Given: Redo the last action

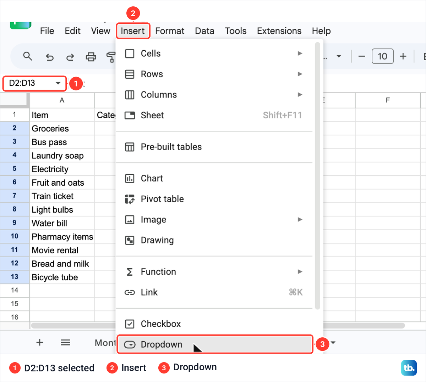Looking at the screenshot, I should tap(70, 57).
